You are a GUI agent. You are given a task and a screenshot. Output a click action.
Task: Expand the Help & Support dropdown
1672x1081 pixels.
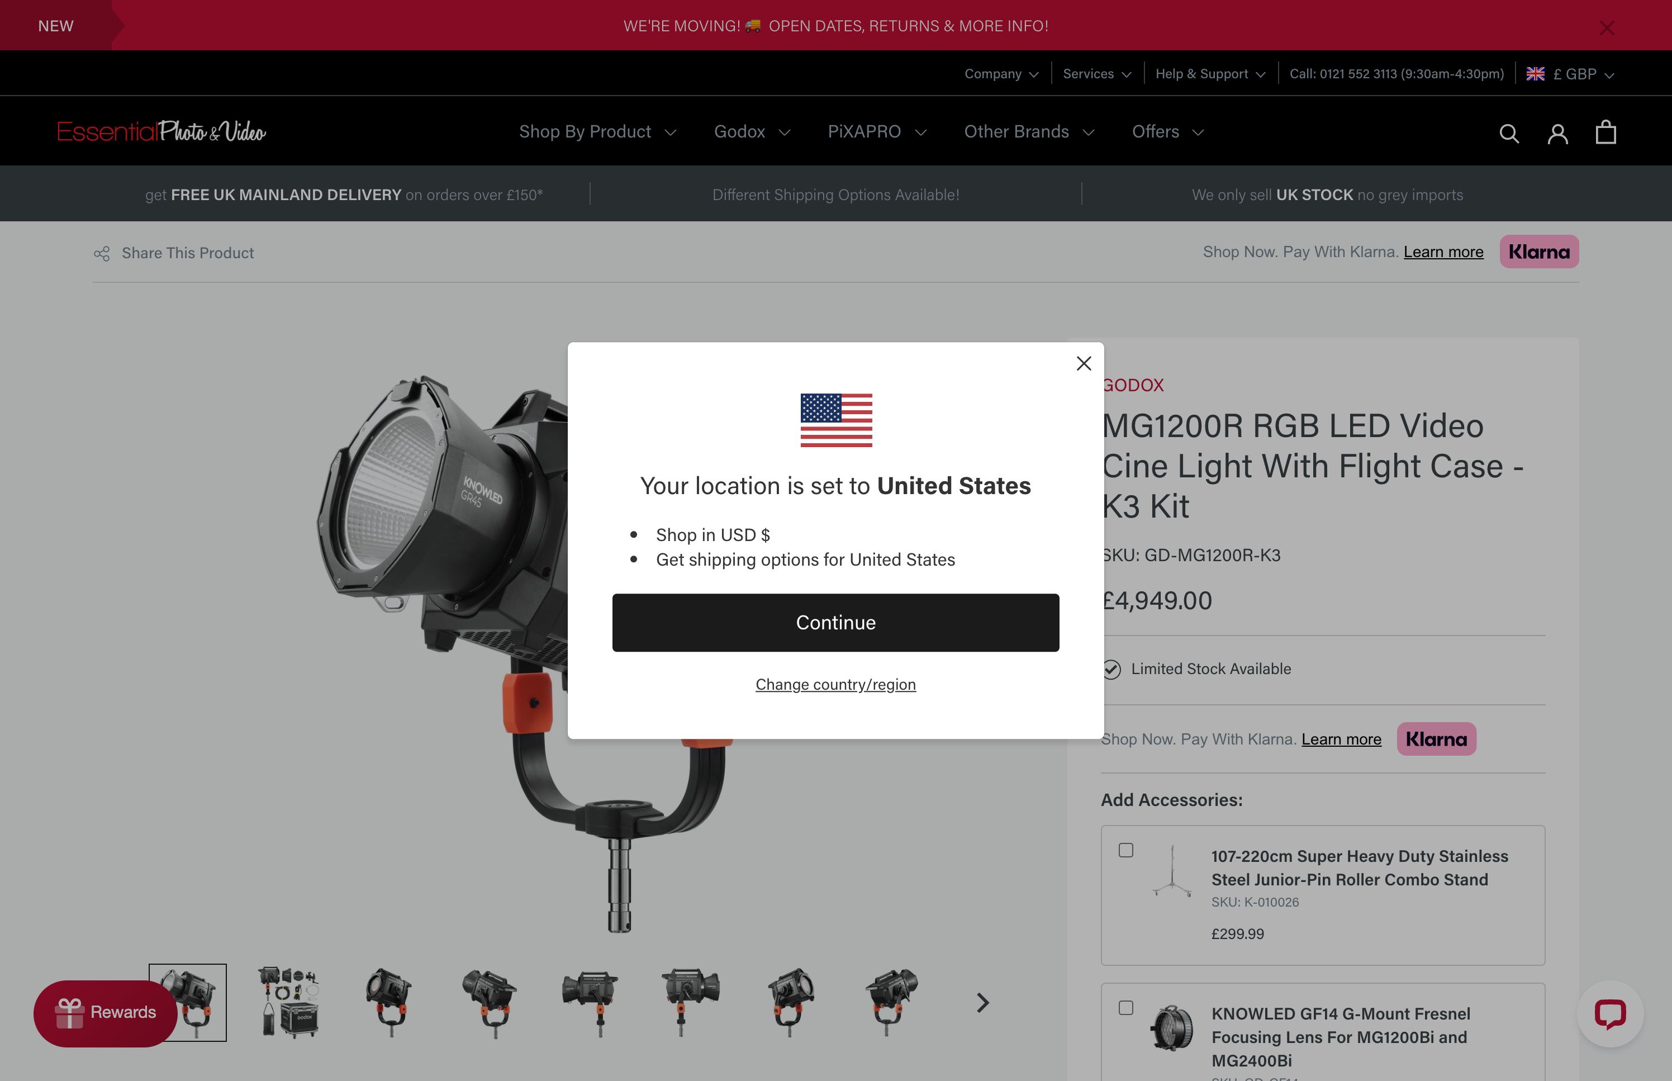point(1210,74)
